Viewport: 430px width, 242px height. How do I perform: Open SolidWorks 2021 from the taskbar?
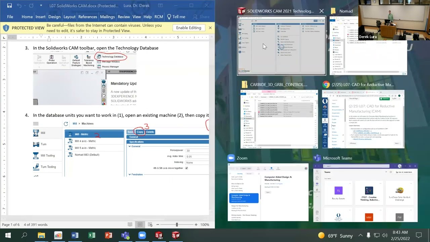click(x=159, y=235)
